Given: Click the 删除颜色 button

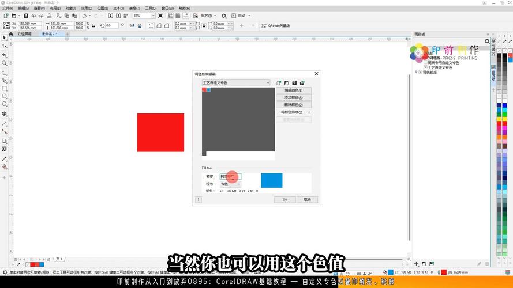Looking at the screenshot, I should tap(294, 104).
